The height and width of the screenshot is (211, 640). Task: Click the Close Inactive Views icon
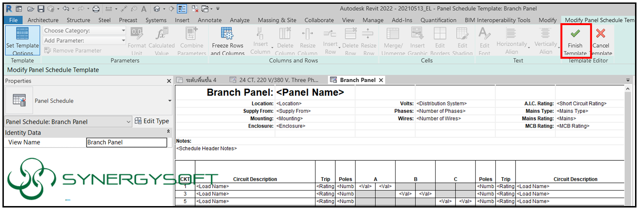[195, 9]
